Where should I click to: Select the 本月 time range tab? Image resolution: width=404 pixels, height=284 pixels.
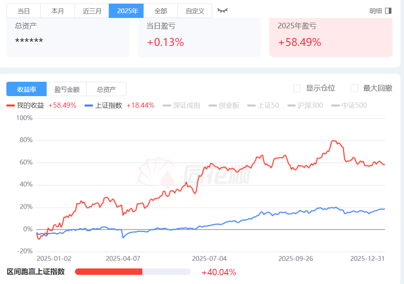click(x=57, y=11)
